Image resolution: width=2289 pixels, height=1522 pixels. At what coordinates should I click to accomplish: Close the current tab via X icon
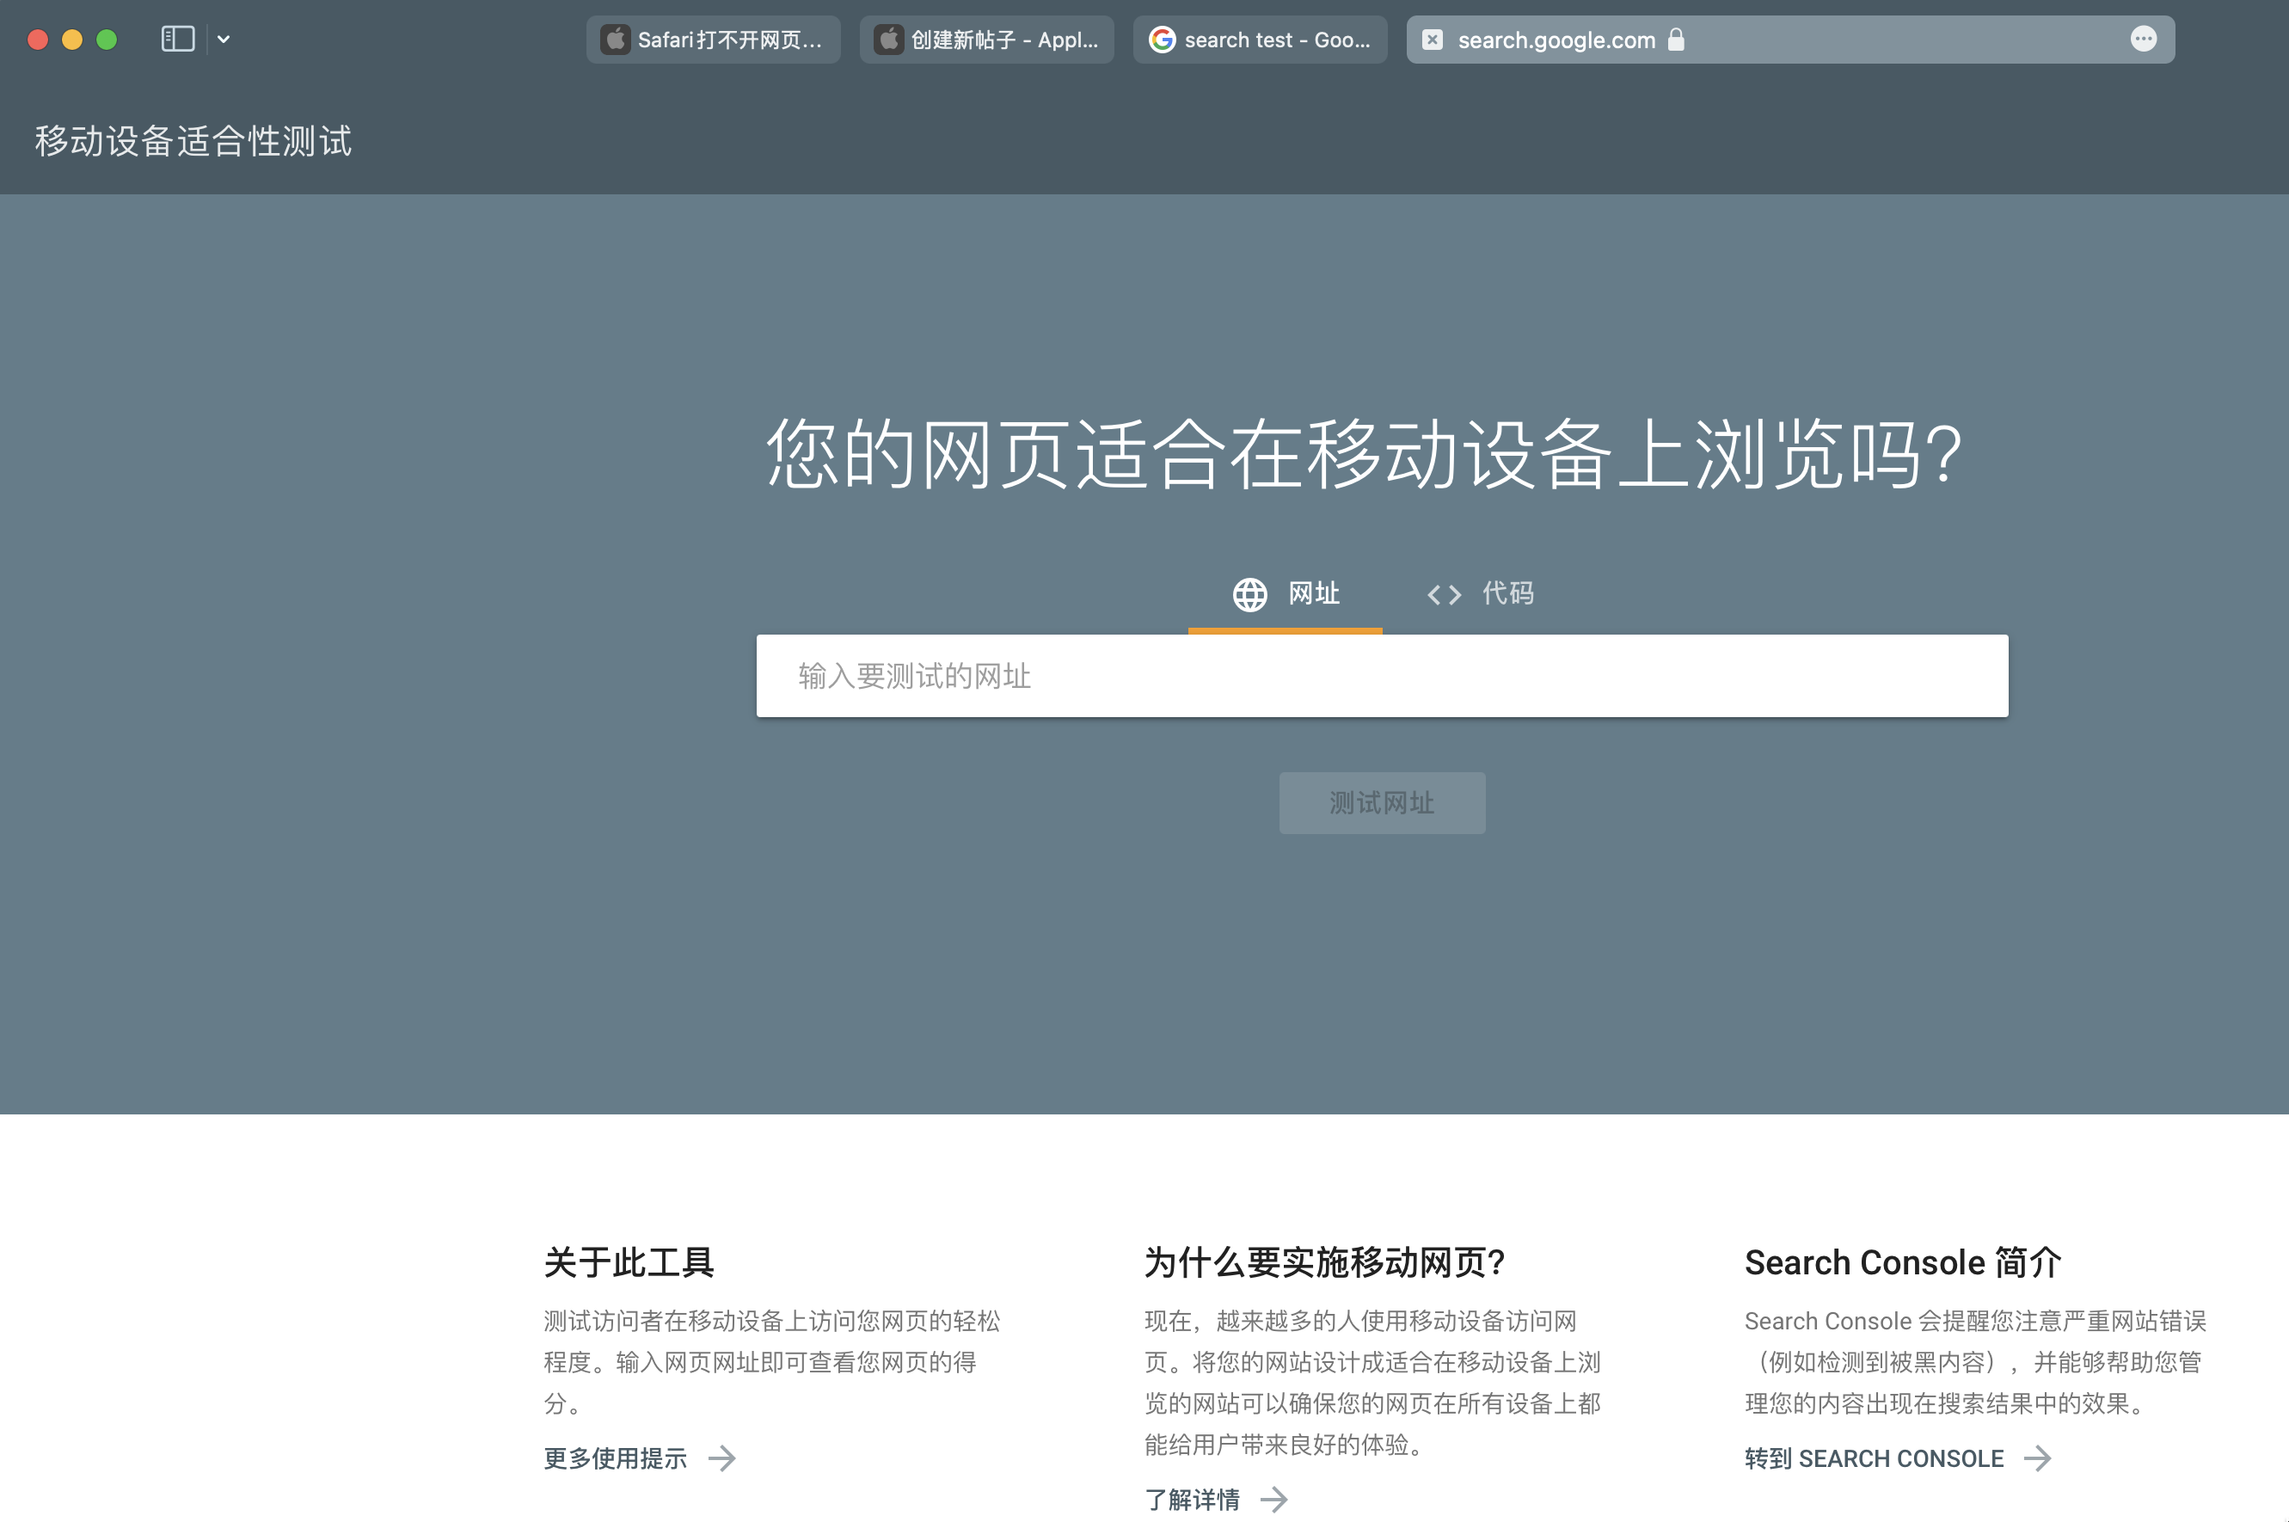point(1432,40)
